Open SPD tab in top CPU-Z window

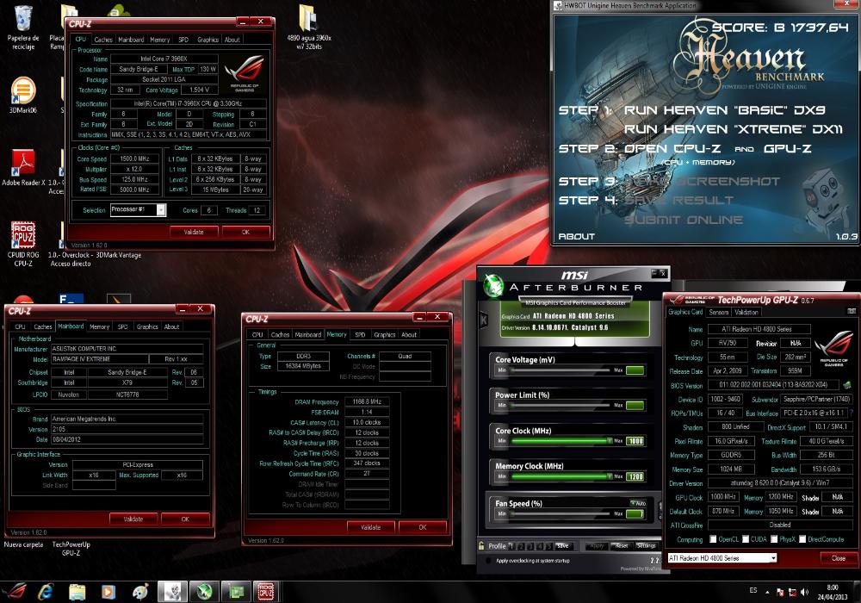[183, 40]
